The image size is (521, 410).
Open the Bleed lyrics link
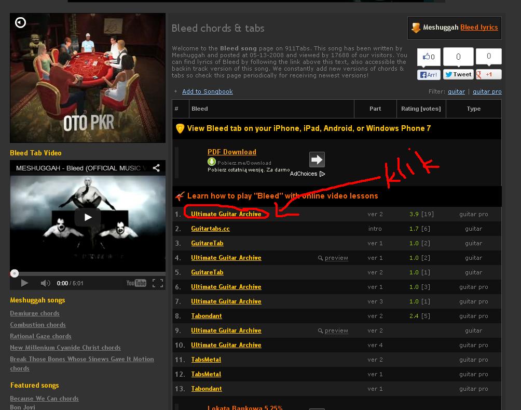point(479,28)
